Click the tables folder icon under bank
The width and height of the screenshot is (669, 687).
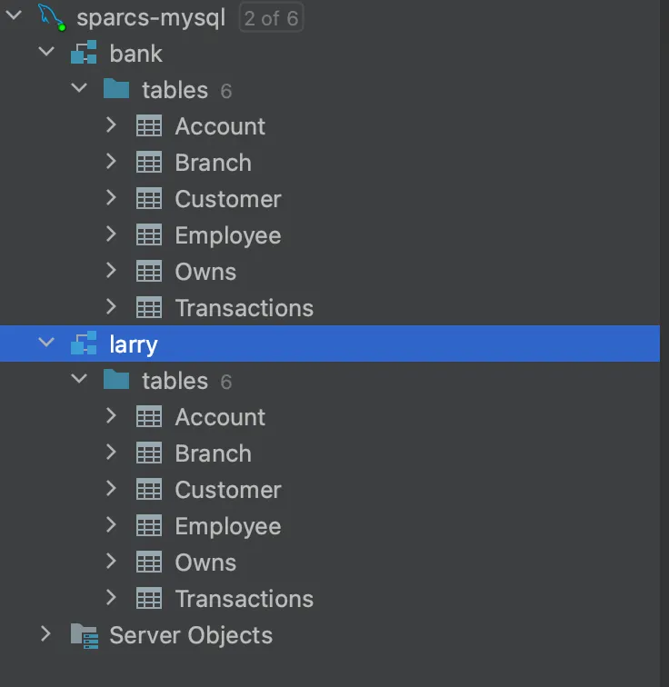point(116,89)
